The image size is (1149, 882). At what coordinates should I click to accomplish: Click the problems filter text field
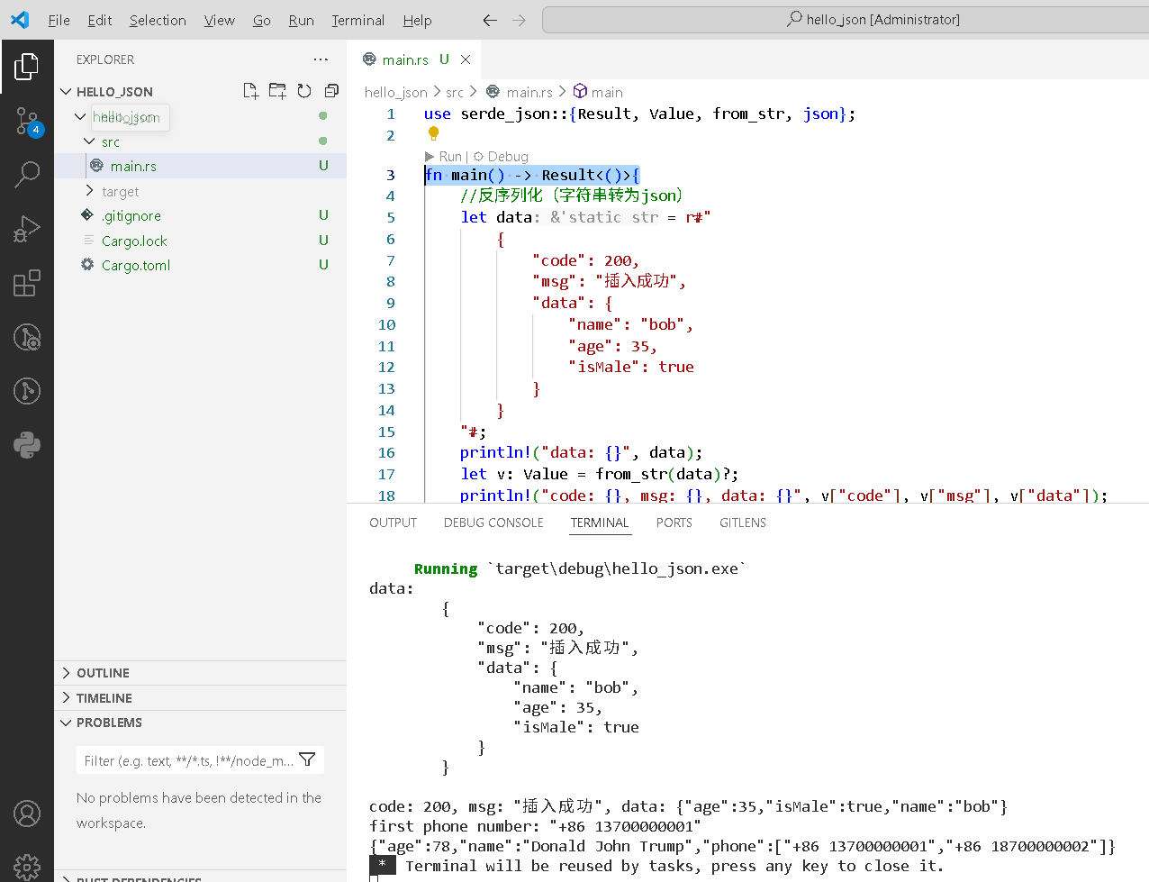[x=189, y=760]
